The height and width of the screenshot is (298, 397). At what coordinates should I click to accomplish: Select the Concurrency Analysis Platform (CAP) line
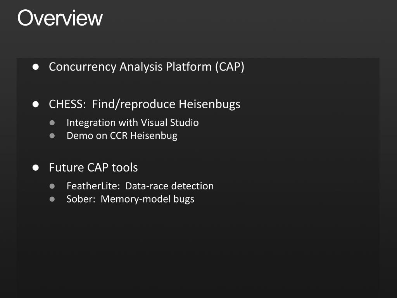[146, 67]
